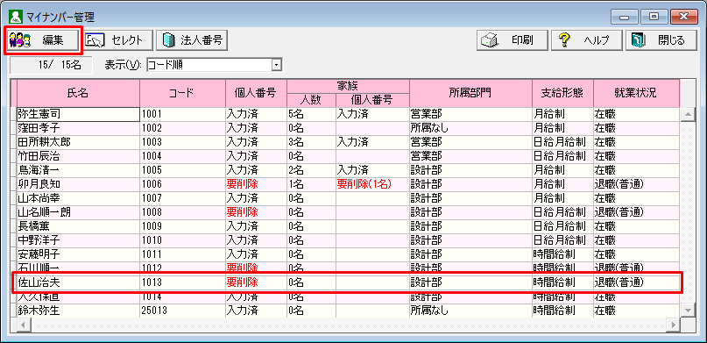
Task: Click the row selector beside 鈴木弥生
Action: [14, 311]
